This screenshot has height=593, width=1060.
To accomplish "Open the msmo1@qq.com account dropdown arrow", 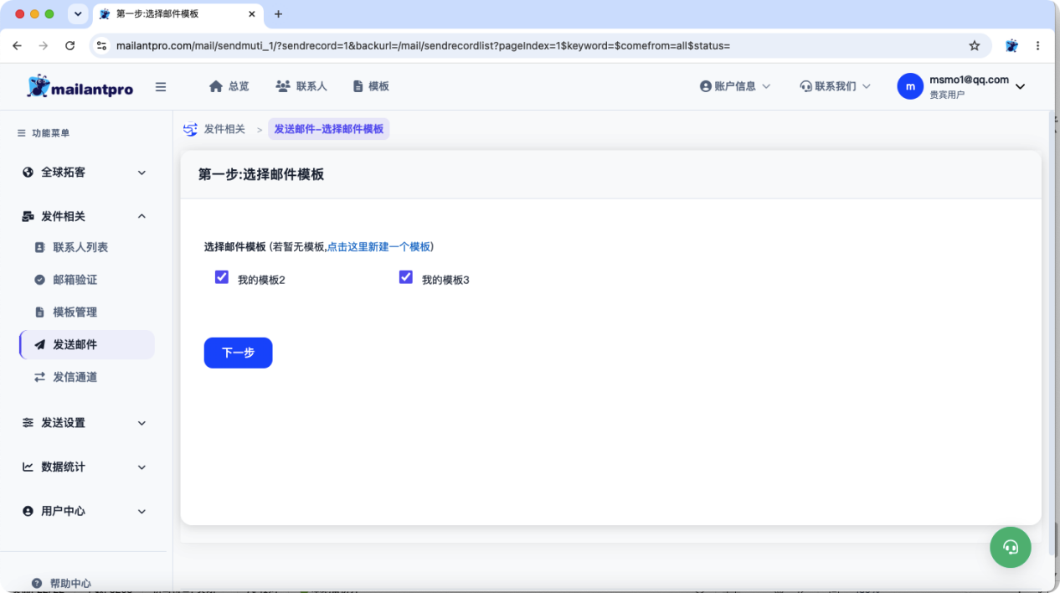I will [x=1020, y=86].
